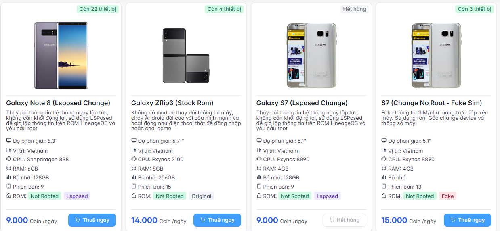Viewport: 500px width, 231px height.
Task: Click the red Fake ROM tag
Action: (447, 196)
